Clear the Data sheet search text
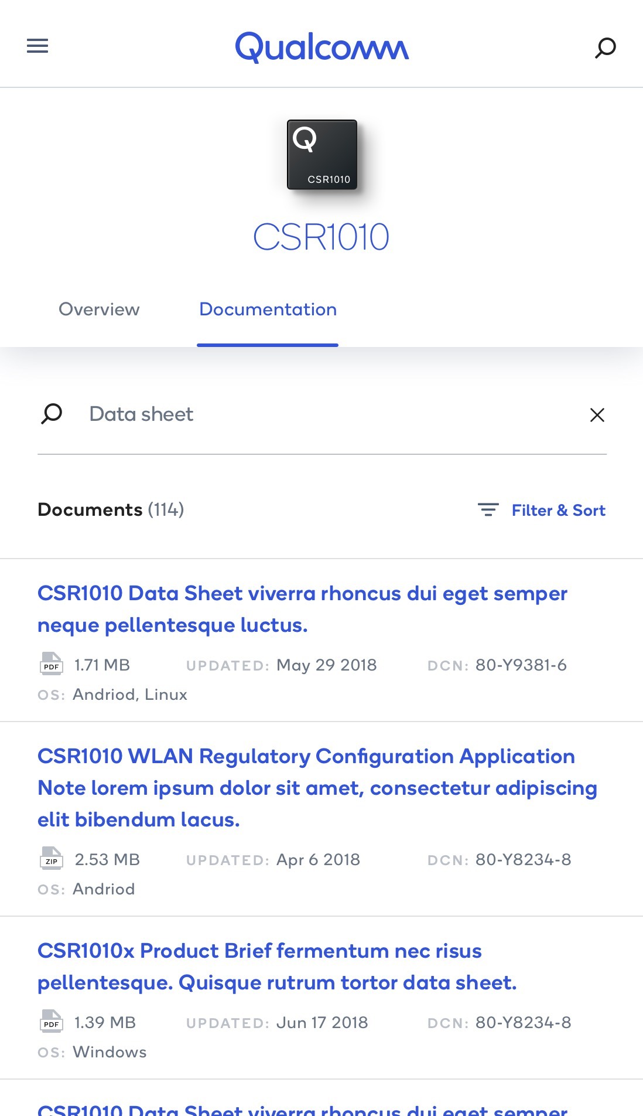643x1116 pixels. [x=597, y=414]
